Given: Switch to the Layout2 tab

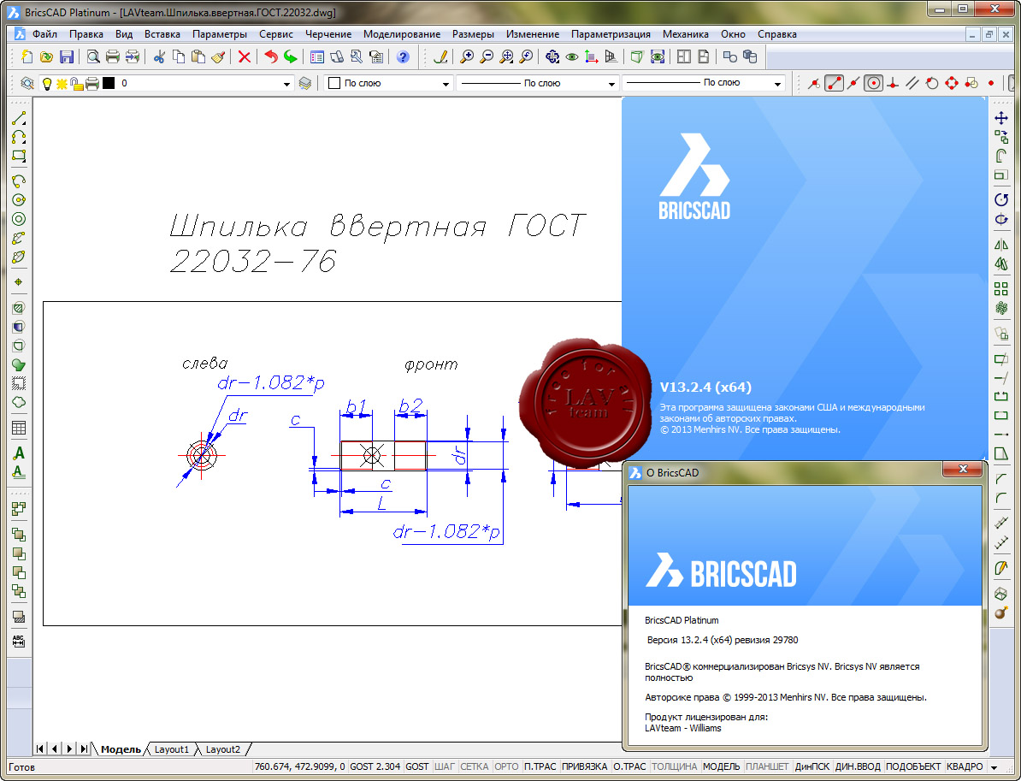Looking at the screenshot, I should coord(222,749).
